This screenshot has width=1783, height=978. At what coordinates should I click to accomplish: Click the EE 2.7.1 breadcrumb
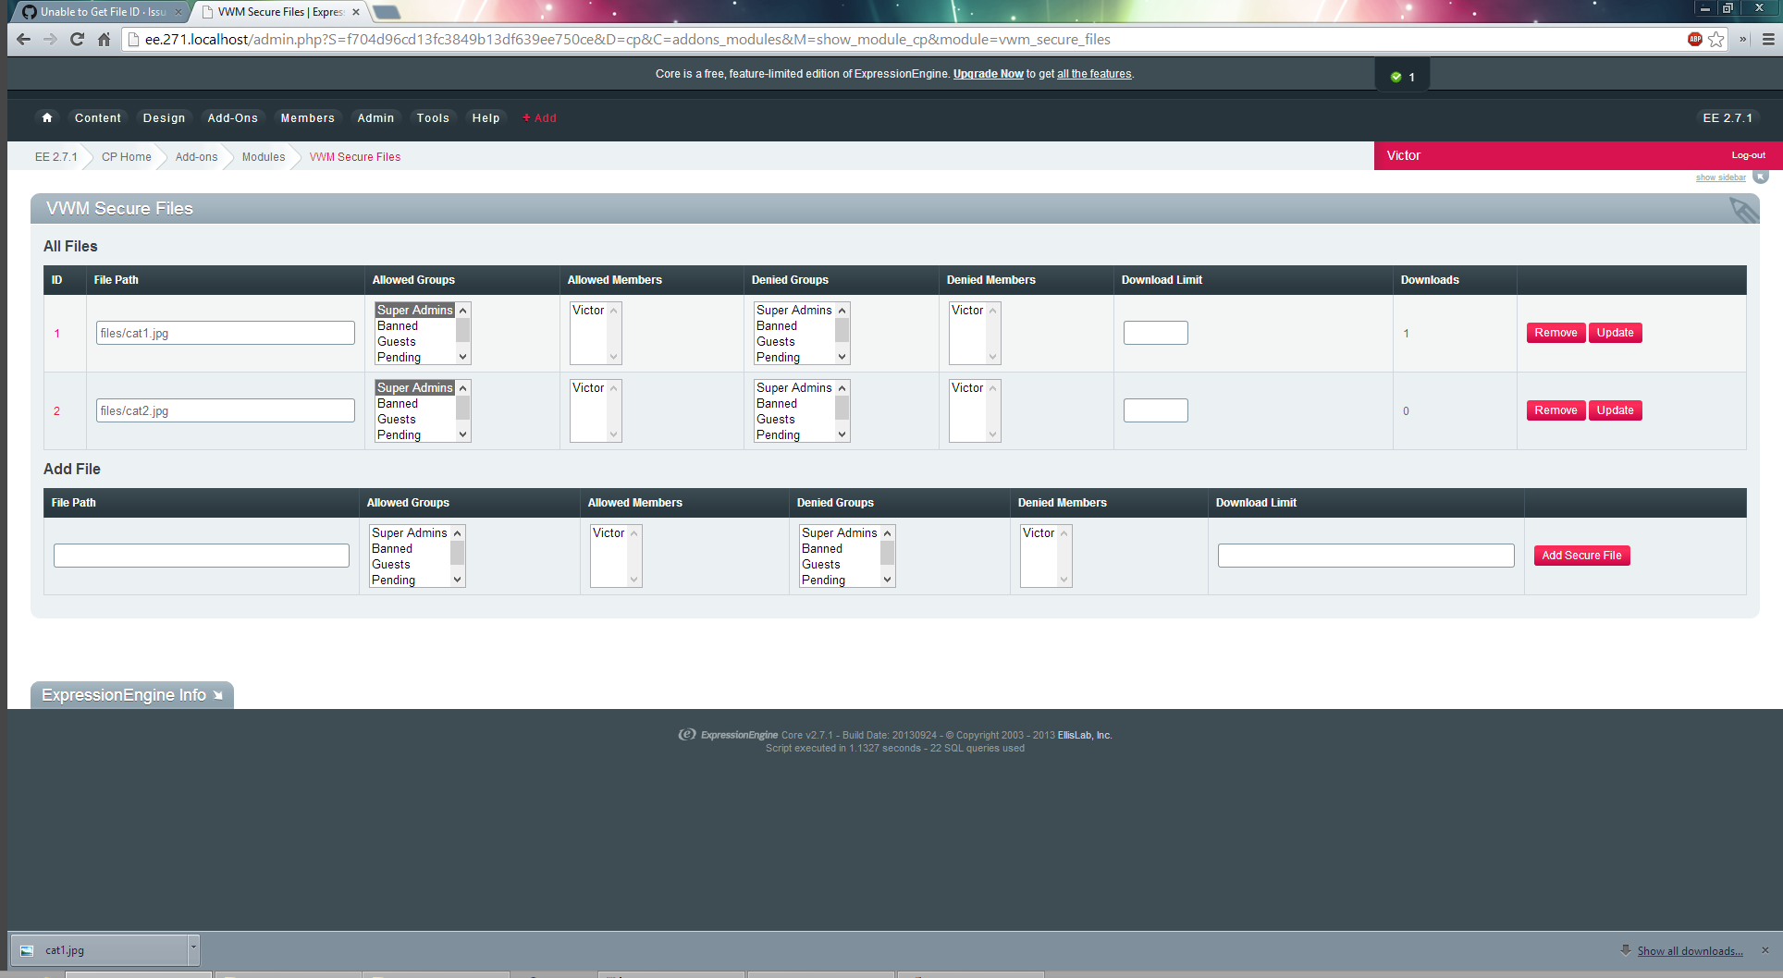[56, 157]
